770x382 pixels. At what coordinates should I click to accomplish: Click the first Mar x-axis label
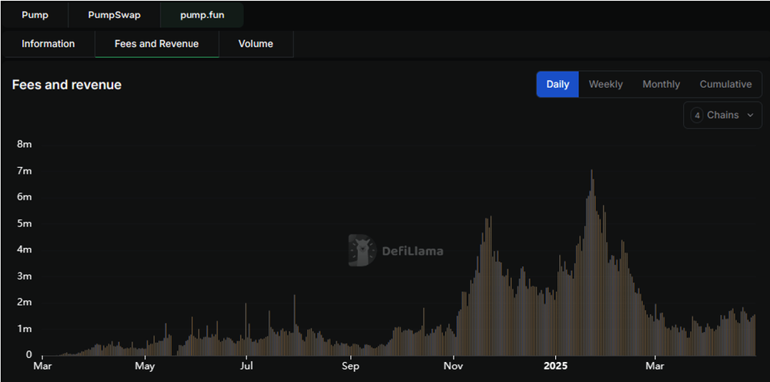pyautogui.click(x=42, y=367)
